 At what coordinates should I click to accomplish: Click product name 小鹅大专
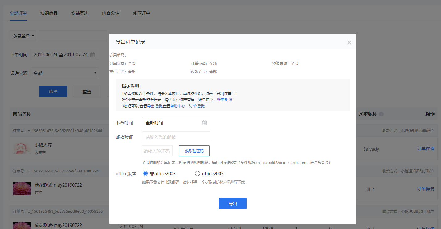pos(43,144)
